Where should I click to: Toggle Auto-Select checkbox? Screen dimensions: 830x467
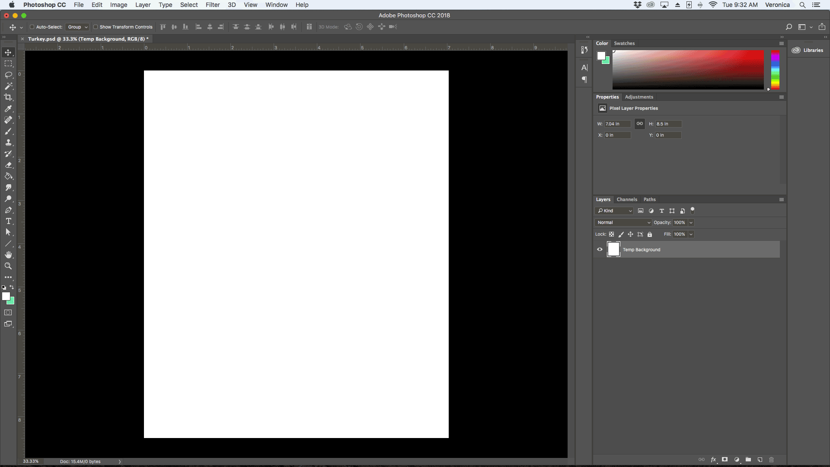(32, 27)
